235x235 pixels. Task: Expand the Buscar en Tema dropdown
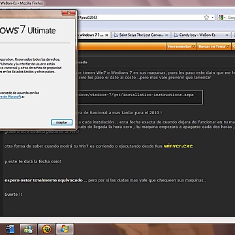214,46
